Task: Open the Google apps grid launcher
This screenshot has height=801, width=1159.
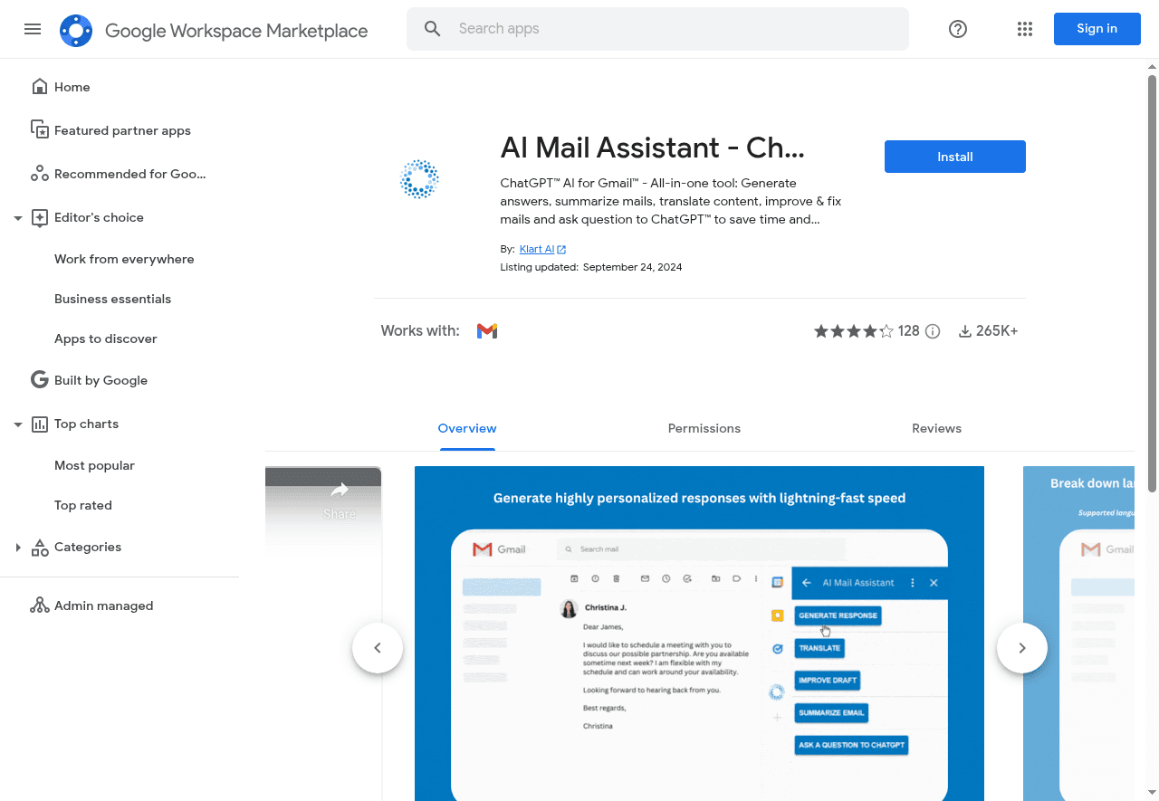Action: pos(1024,29)
